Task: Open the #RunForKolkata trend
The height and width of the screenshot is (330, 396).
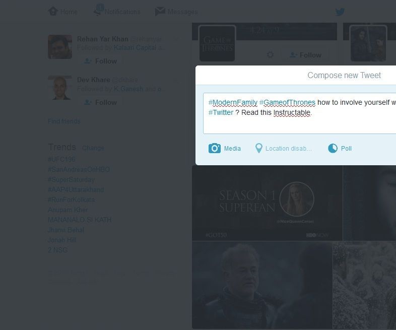Action: pos(71,200)
